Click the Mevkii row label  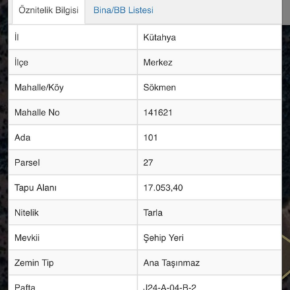27,238
